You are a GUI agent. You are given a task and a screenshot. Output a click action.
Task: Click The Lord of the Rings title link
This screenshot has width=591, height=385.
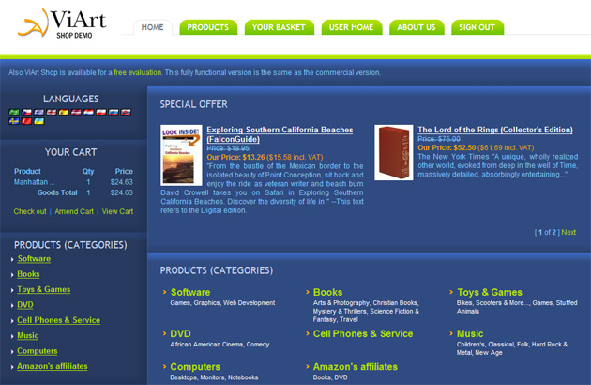point(495,130)
